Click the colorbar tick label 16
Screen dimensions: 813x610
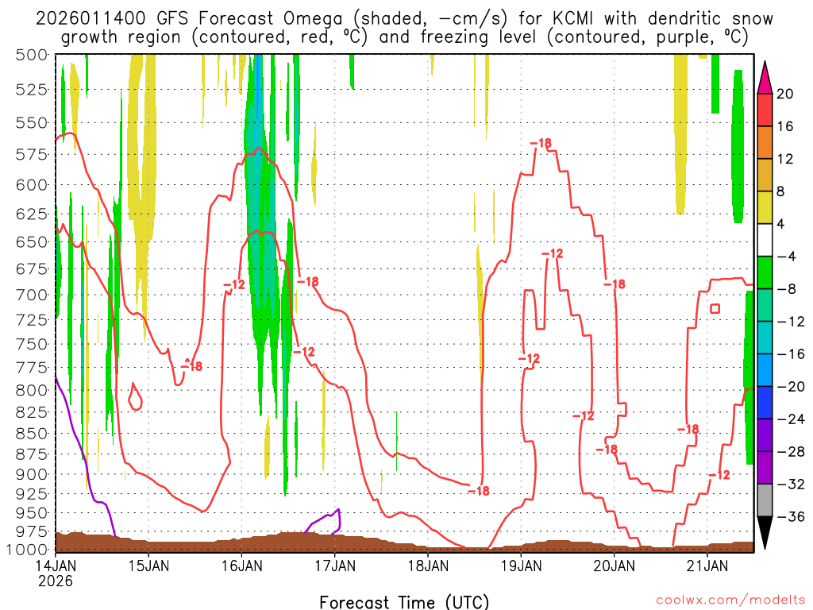(x=785, y=126)
